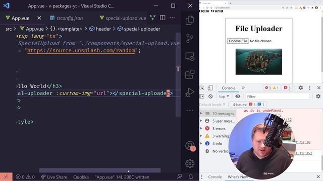Click the Vue toolbar icon in editor actions
Screen dimensions: 323x181
coord(152,18)
